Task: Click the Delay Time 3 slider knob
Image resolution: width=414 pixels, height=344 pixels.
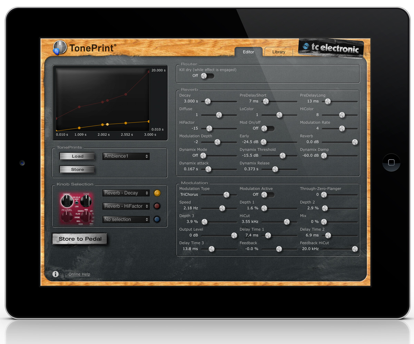Action: click(211, 249)
